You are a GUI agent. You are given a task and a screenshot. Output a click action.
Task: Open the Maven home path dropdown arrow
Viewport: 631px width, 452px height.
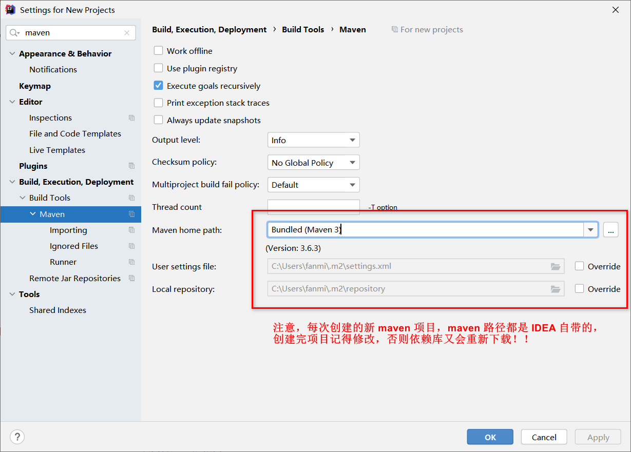pos(590,230)
